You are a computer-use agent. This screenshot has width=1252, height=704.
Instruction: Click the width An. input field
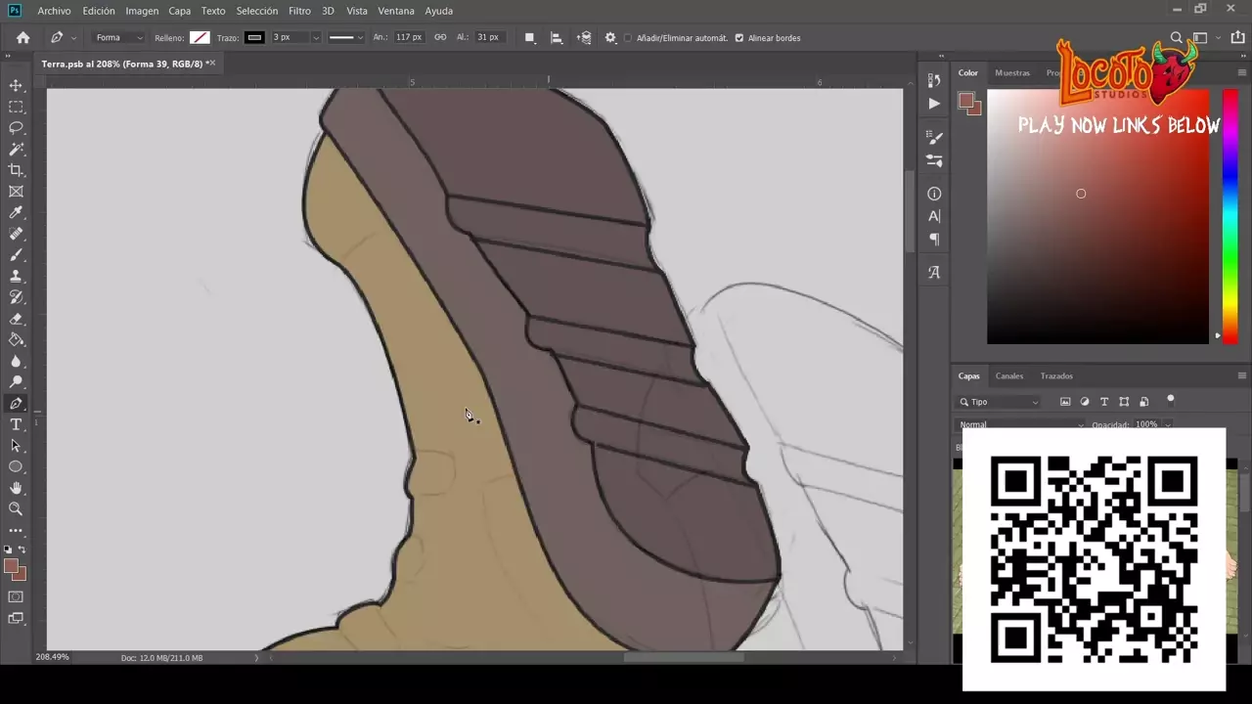408,38
